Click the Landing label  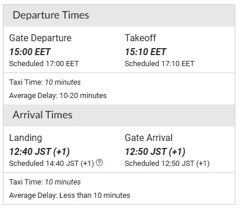pos(26,138)
